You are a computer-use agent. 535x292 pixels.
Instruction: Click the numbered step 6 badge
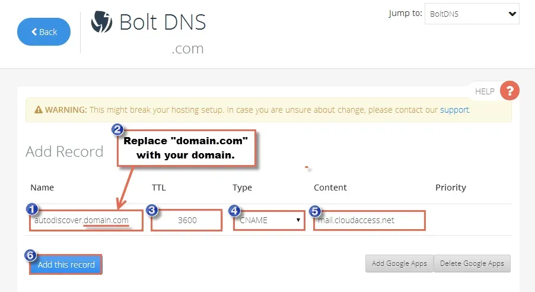point(30,255)
